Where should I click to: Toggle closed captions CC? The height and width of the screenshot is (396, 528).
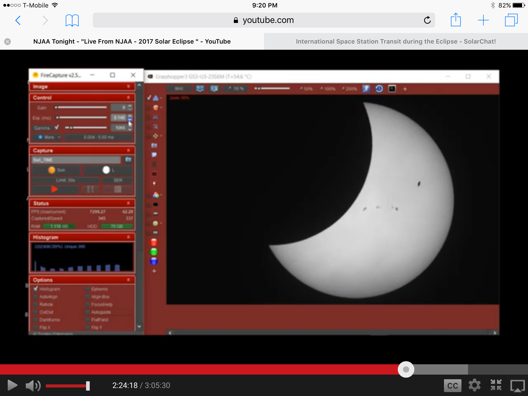pyautogui.click(x=452, y=385)
